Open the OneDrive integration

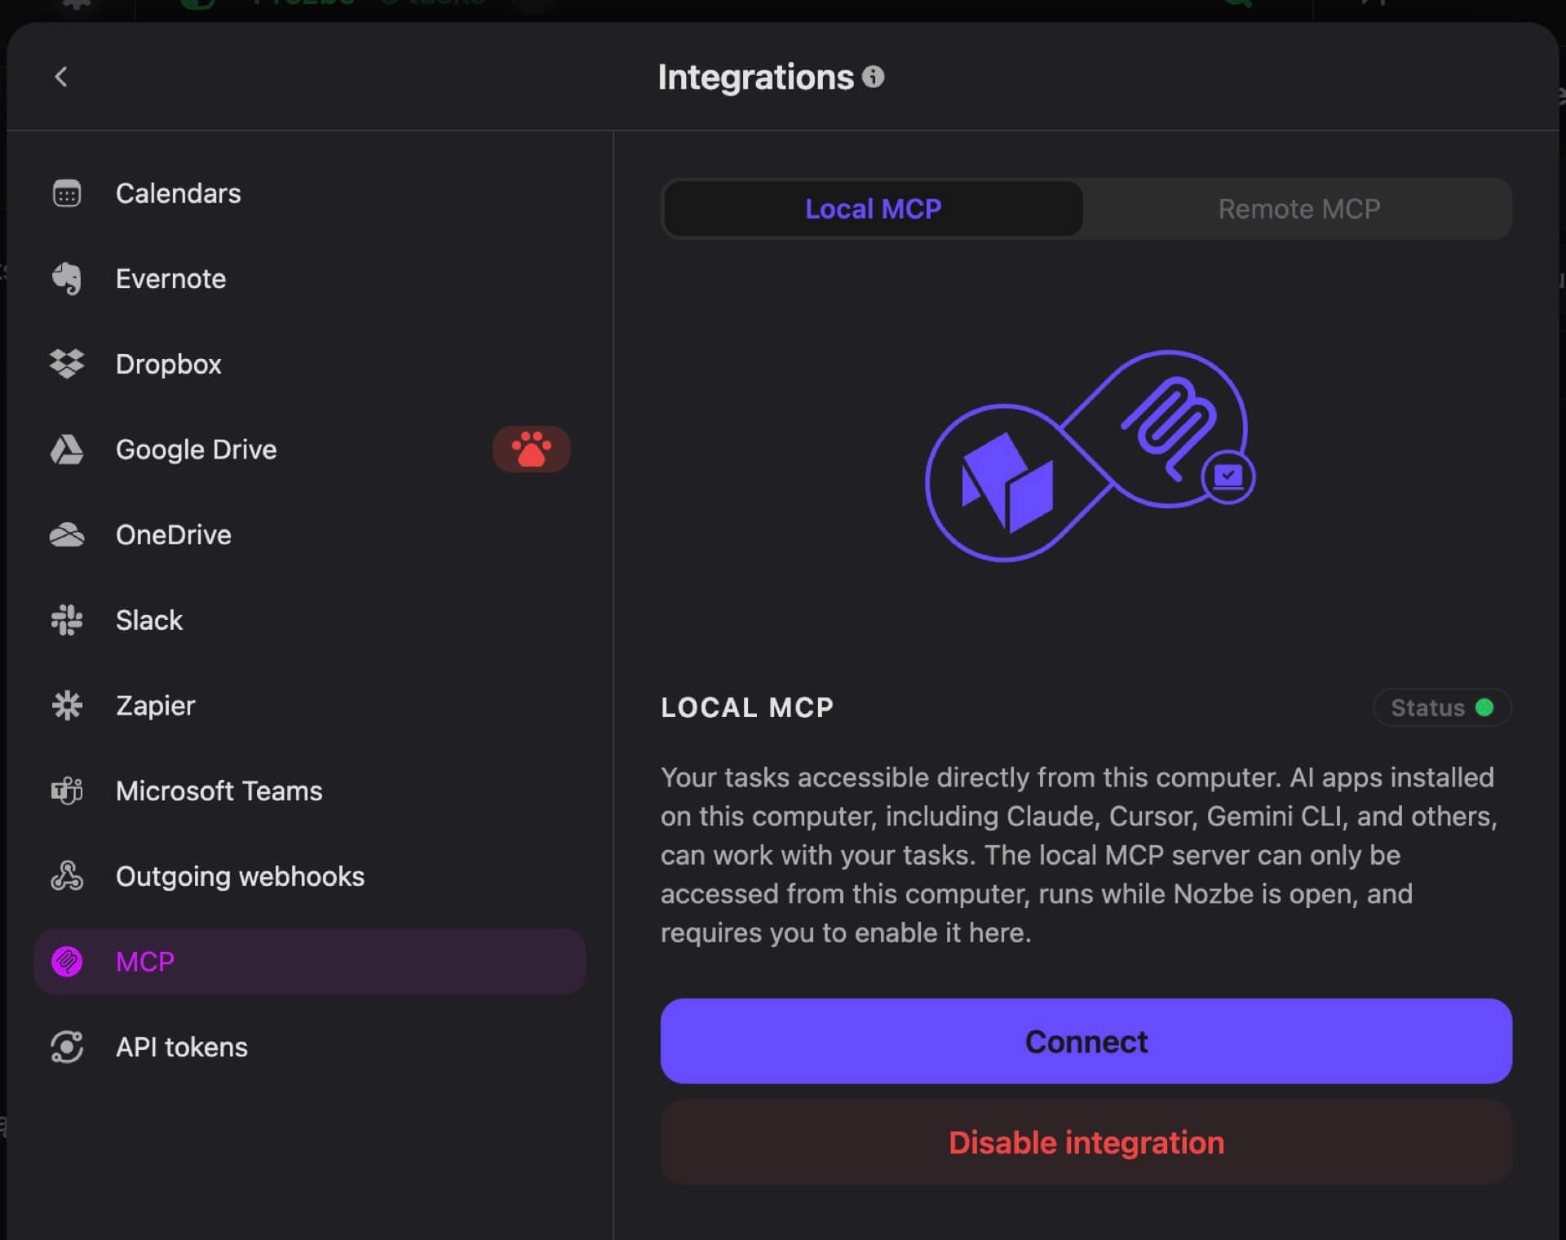[310, 535]
